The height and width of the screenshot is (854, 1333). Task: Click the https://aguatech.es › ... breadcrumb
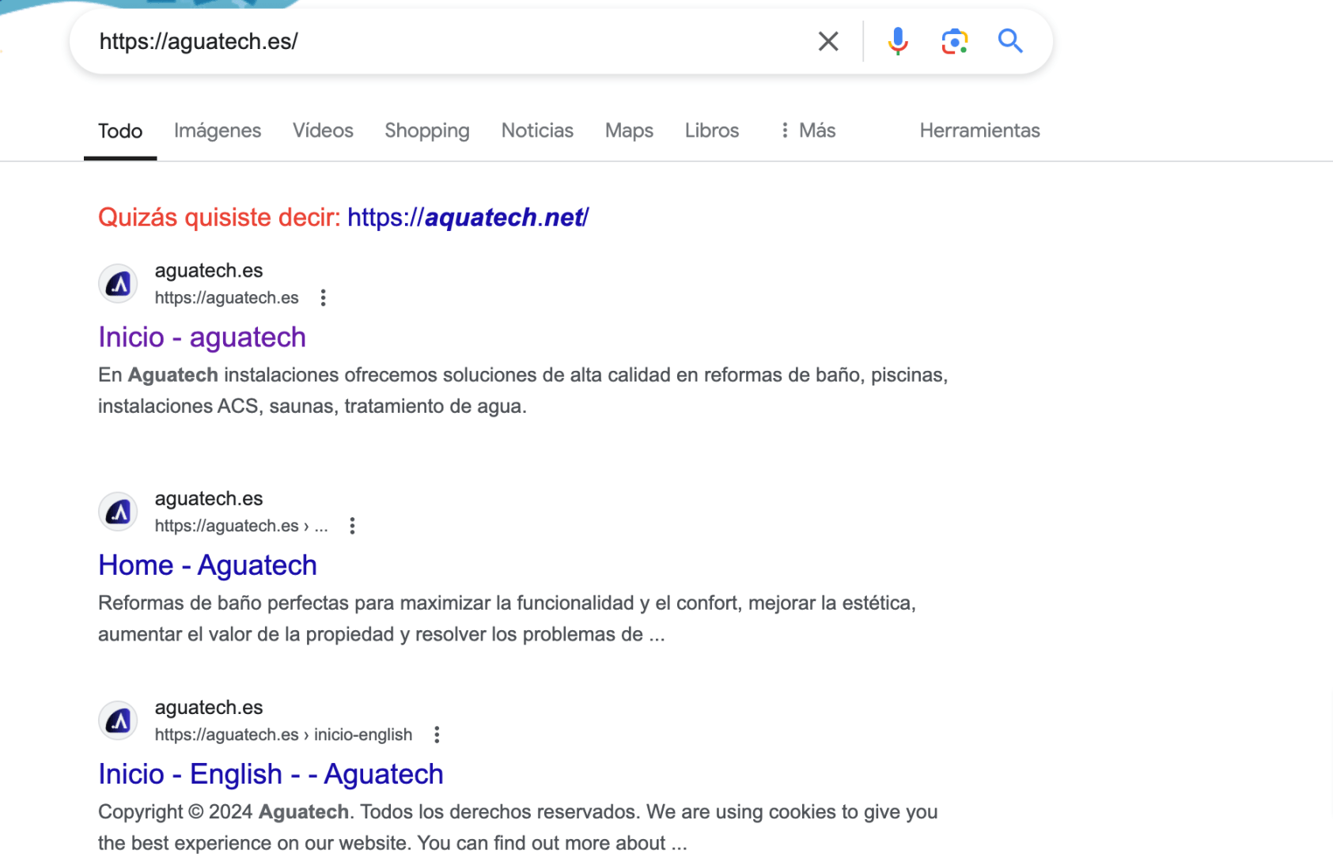(241, 526)
